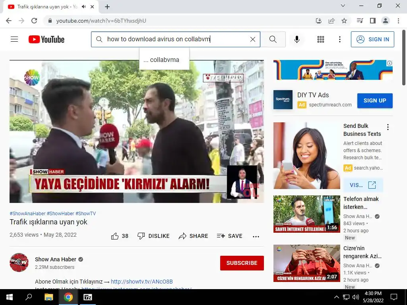Viewport: 407px width, 305px height.
Task: Open the Show Ana Haber channel name
Action: 56,259
